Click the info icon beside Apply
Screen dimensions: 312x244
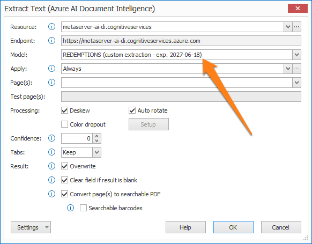pos(52,69)
